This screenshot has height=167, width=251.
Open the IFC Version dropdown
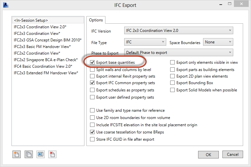tap(179, 31)
